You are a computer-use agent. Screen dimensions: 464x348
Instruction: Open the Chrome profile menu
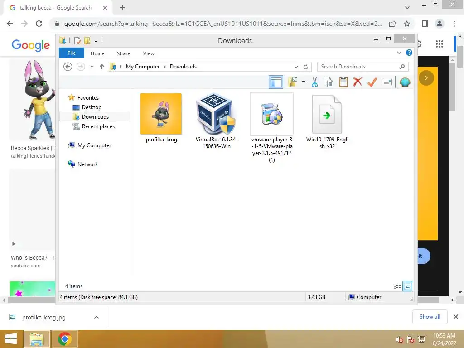[440, 24]
